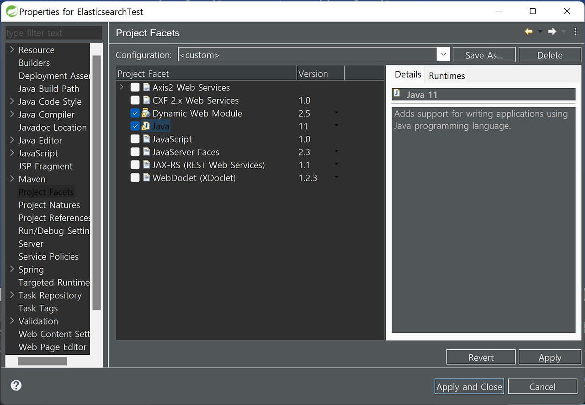Screen dimensions: 585x405
Task: Click the Axis2 Web Services document icon
Action: coord(146,87)
